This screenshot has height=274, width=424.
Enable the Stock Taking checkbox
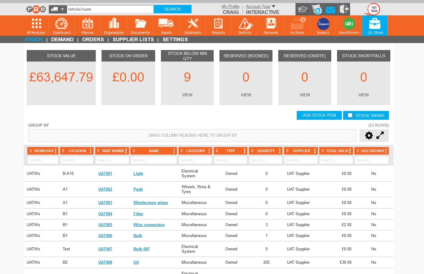[350, 115]
